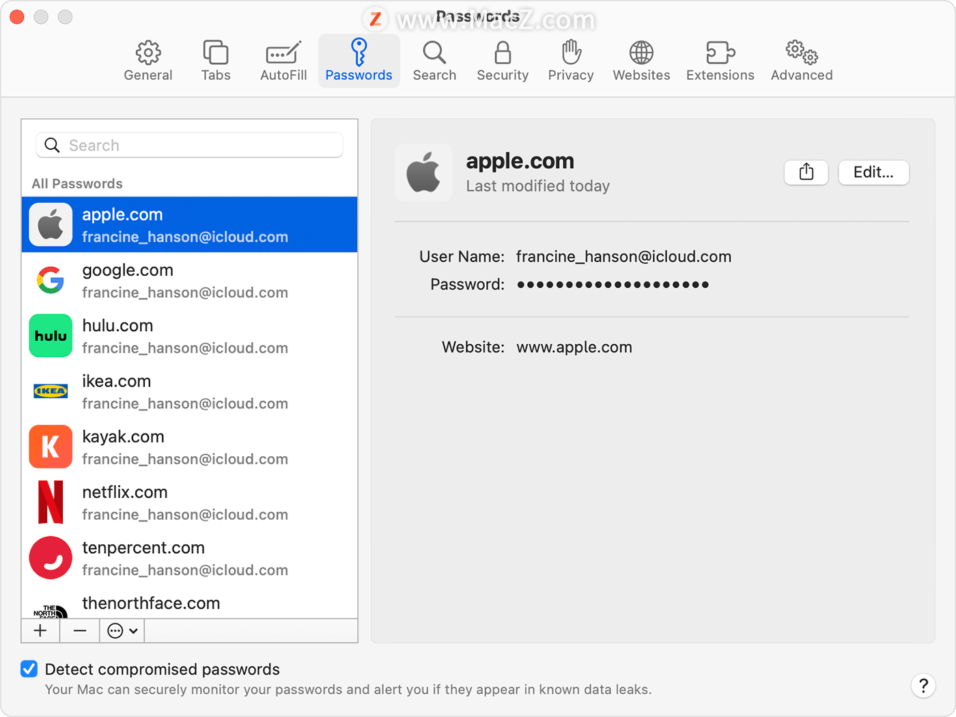Select the hulu.com password entry
Screen dimensions: 956x717
click(190, 336)
